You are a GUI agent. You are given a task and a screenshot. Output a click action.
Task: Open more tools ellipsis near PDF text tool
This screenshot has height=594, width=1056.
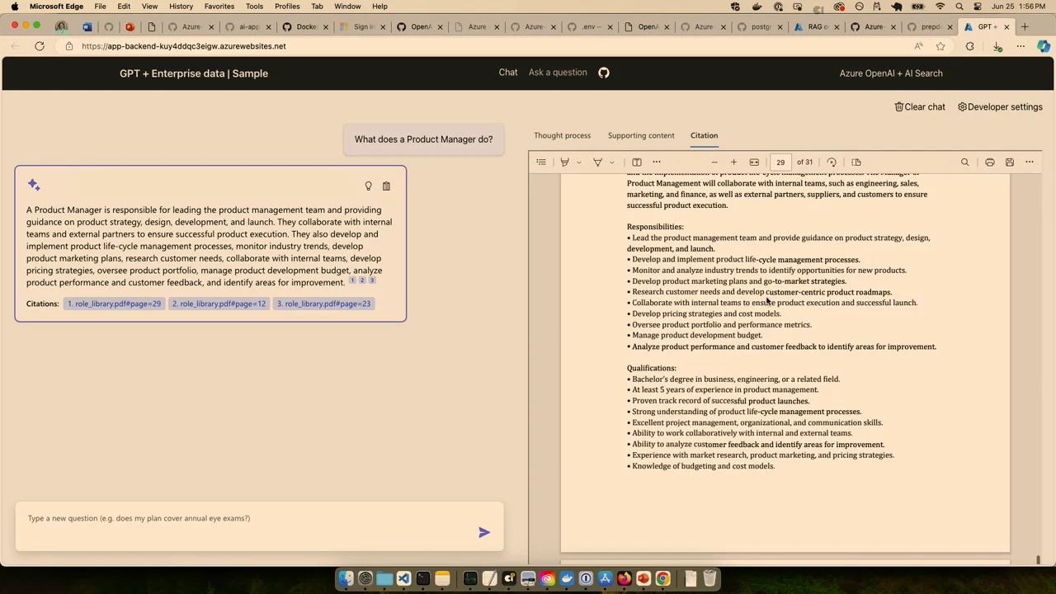[657, 163]
